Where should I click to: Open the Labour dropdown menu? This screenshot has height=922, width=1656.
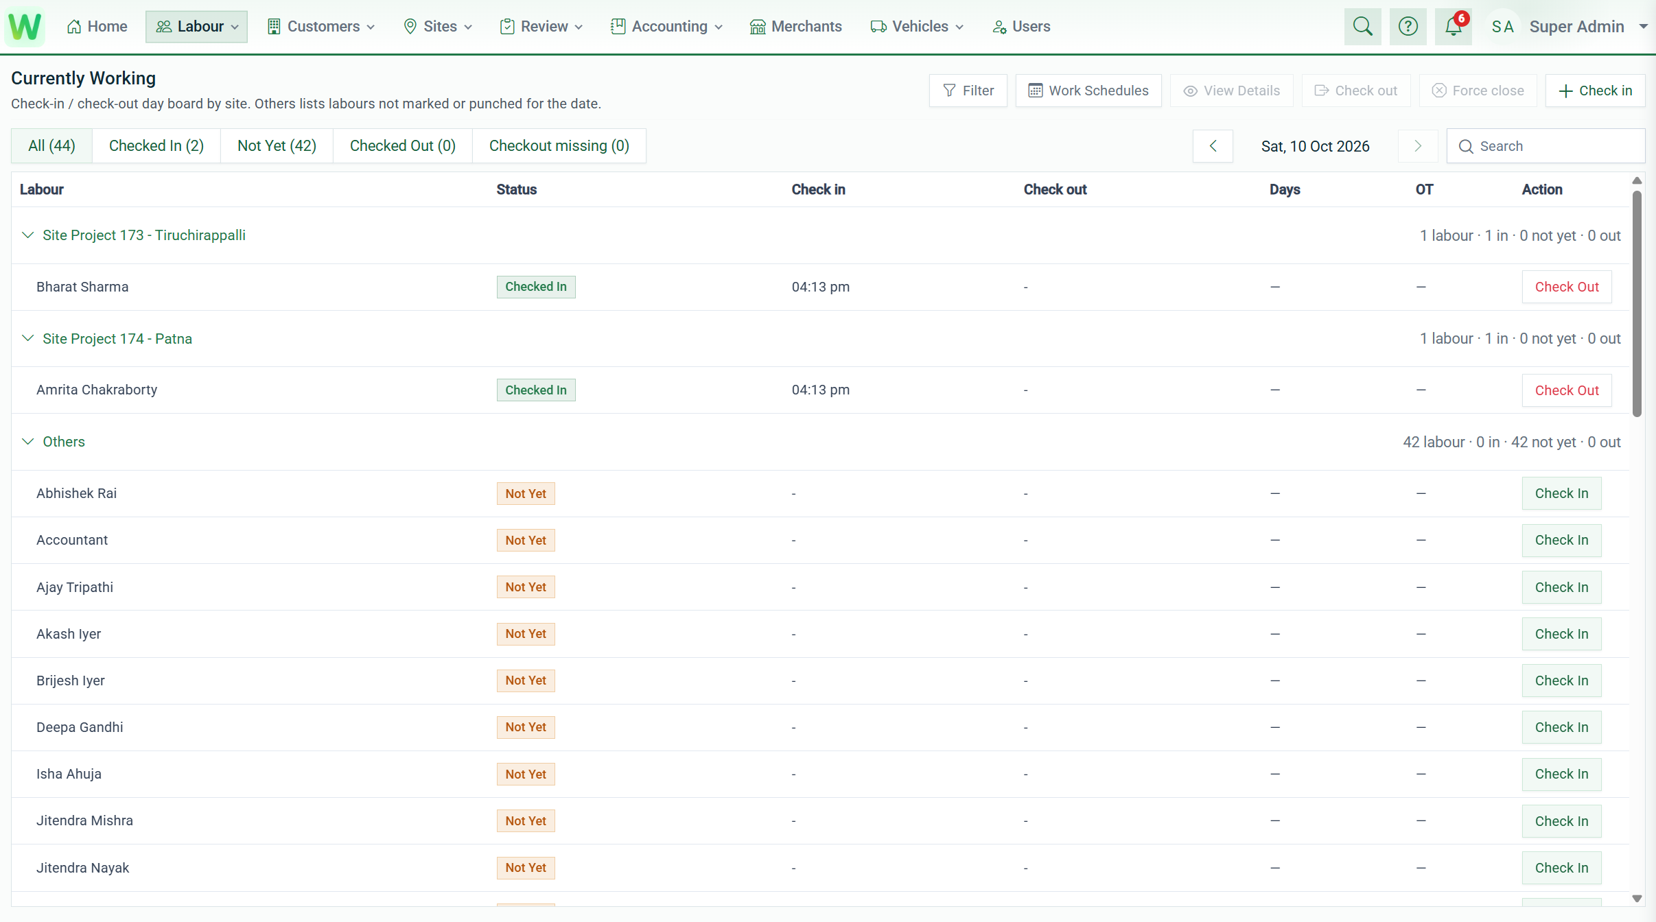click(x=196, y=27)
